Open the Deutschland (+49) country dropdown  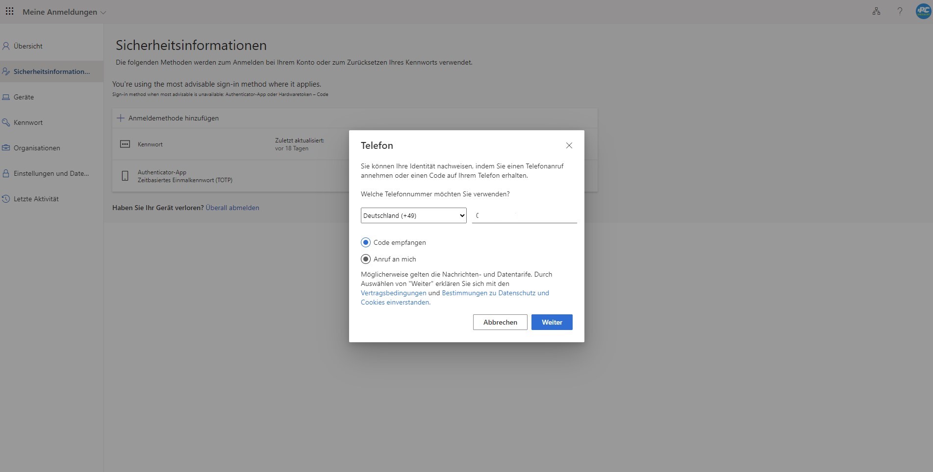point(413,215)
